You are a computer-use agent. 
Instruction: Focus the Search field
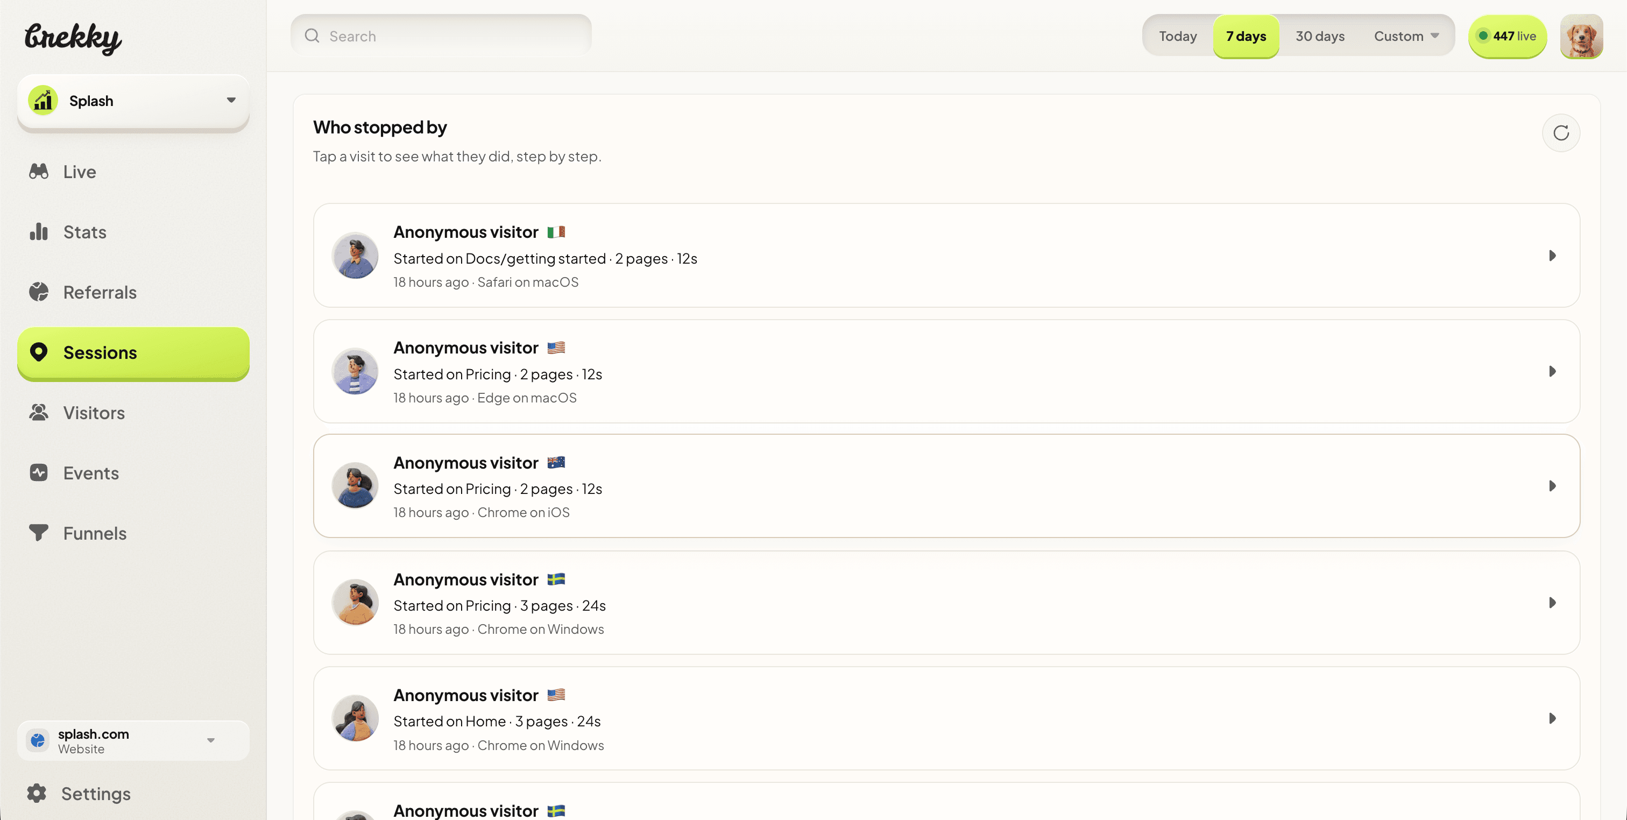coord(441,36)
